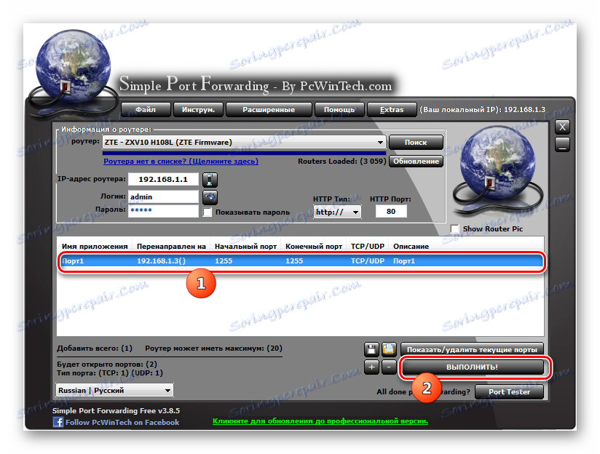Click Начальный порт column header
Screen dimensions: 600x454
pos(245,247)
